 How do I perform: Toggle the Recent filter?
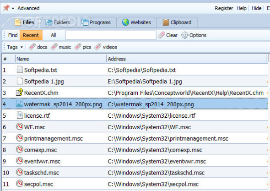point(31,35)
